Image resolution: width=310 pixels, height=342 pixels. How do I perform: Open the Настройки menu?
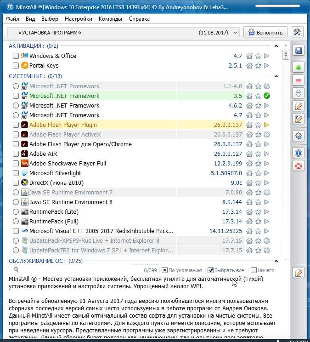coord(79,19)
